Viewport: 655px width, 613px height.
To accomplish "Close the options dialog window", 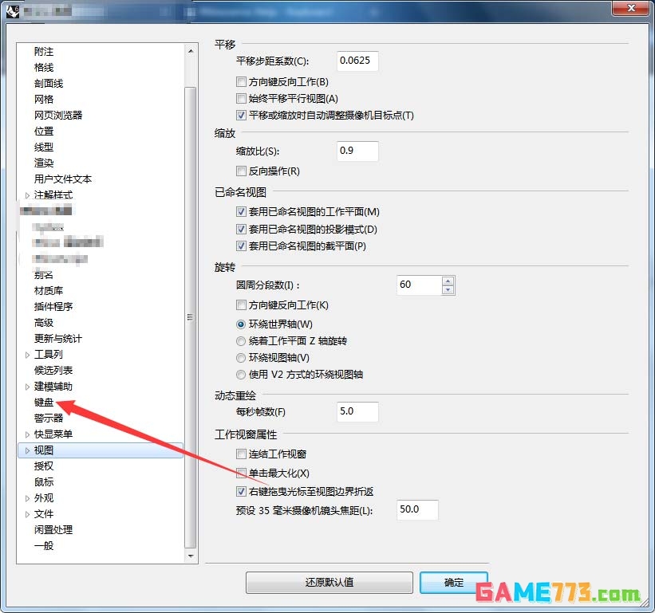I will pos(631,8).
